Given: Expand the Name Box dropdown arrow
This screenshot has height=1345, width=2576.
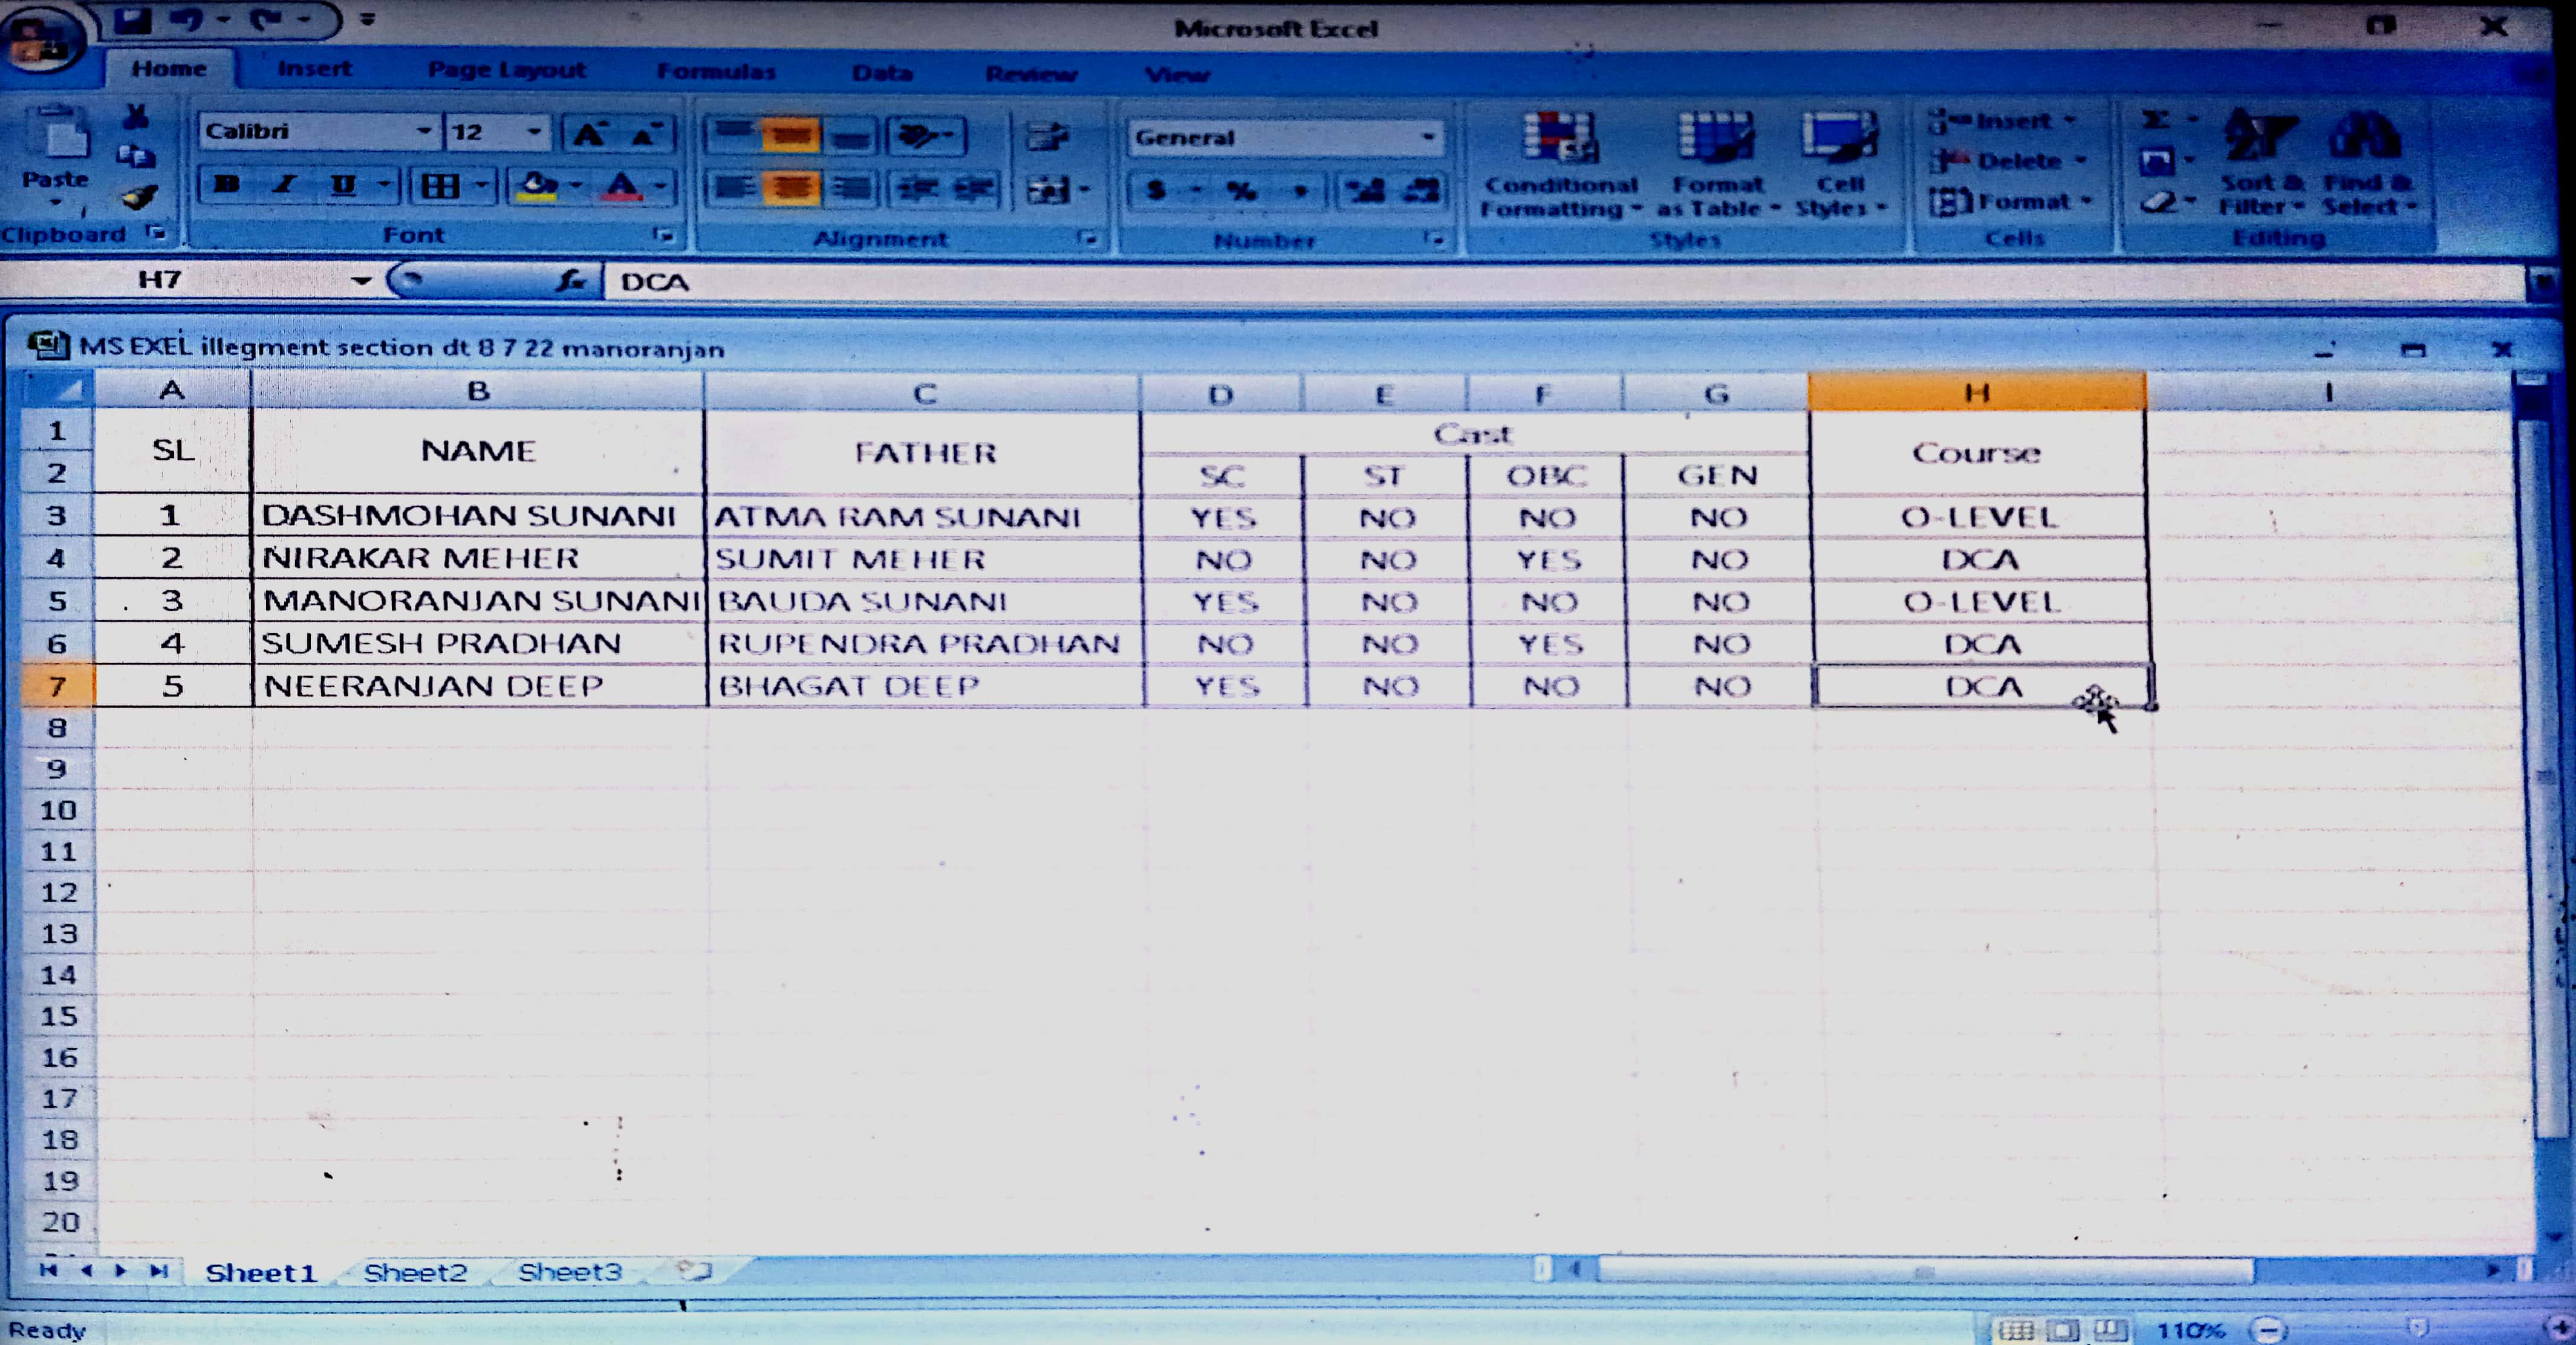Looking at the screenshot, I should 361,281.
